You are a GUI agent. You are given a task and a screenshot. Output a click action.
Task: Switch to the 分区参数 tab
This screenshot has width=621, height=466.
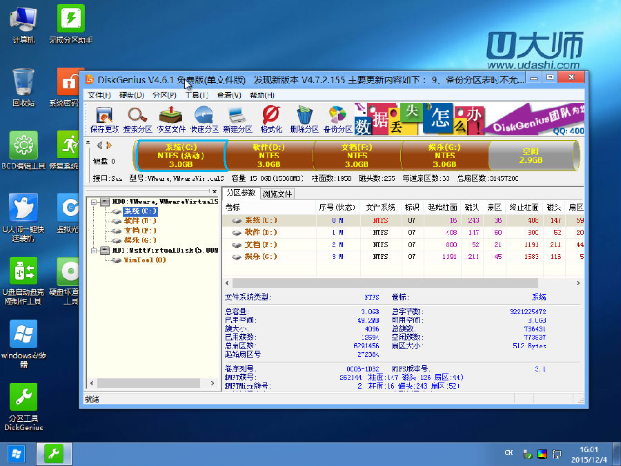click(241, 193)
